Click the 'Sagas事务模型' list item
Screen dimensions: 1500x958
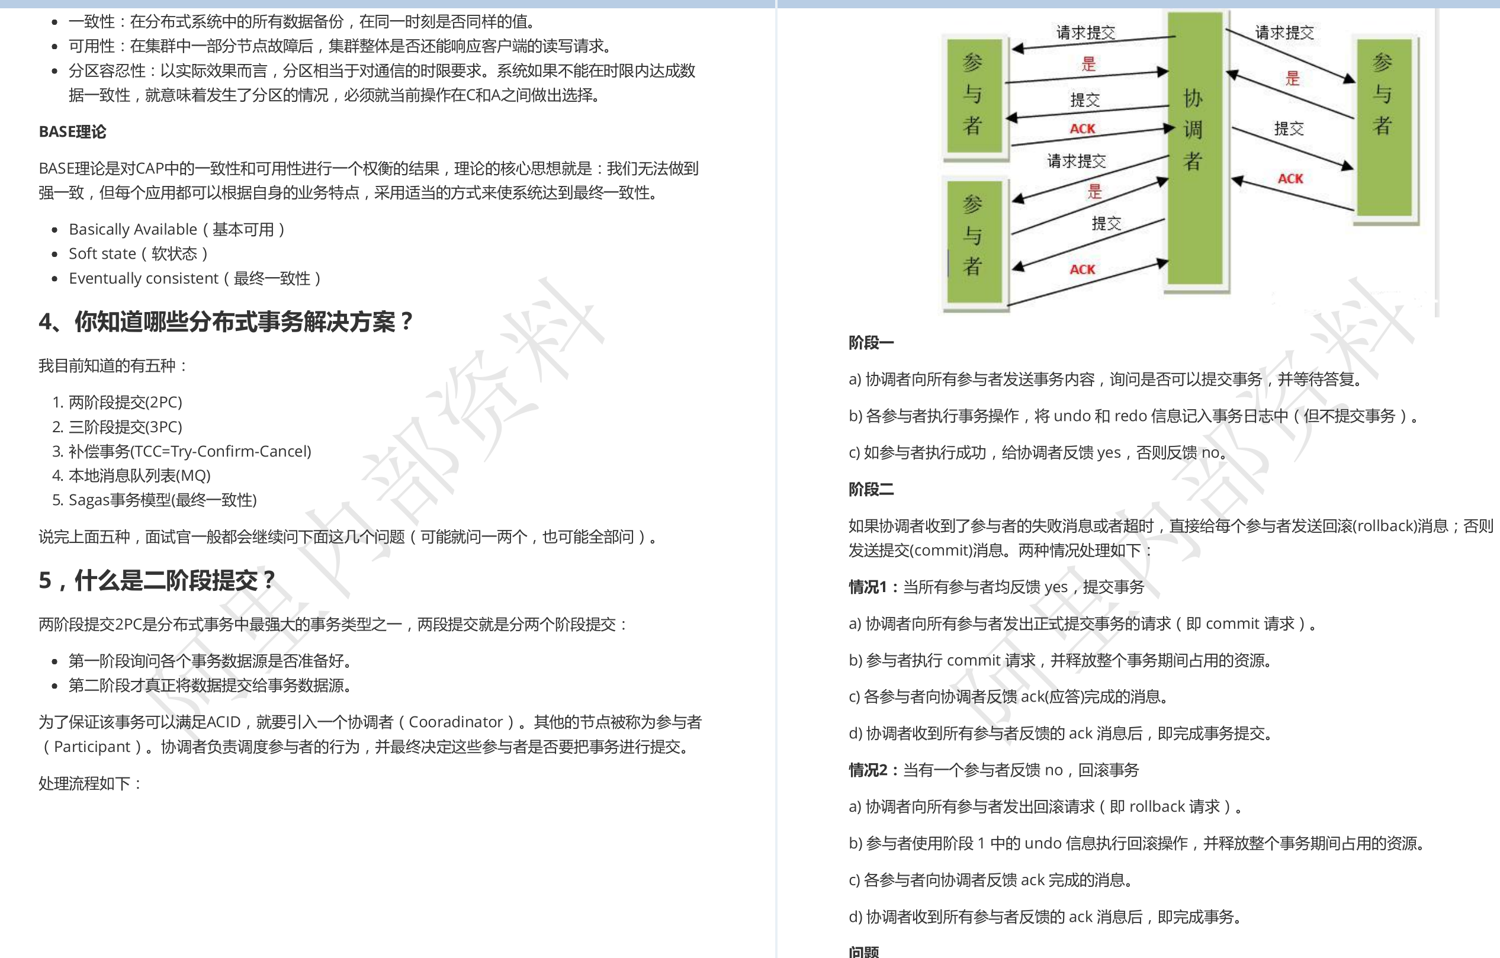[x=162, y=500]
